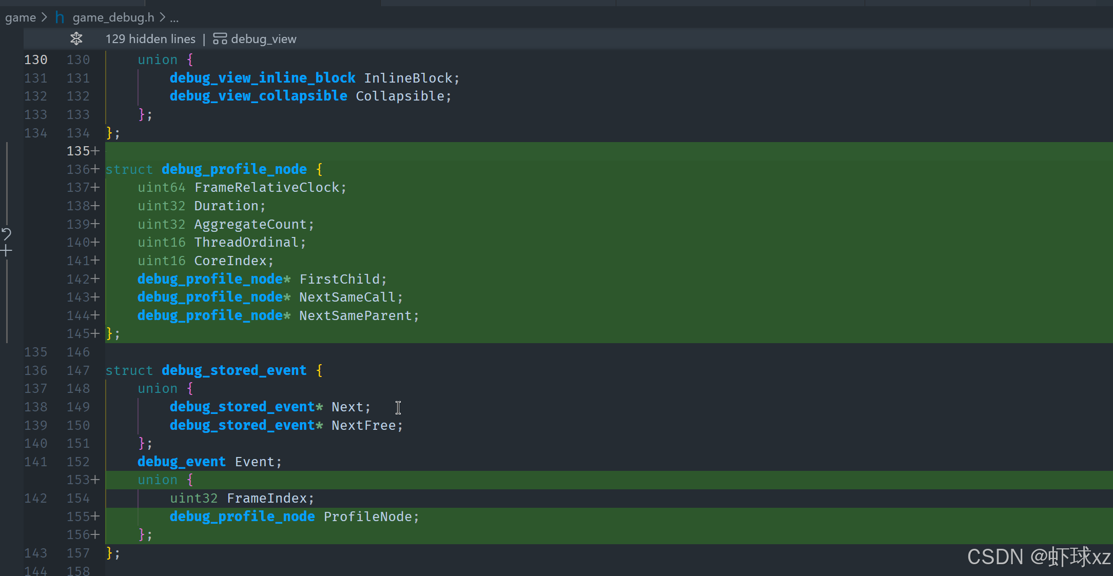1113x576 pixels.
Task: Click the debug_view symbol structure icon
Action: (x=220, y=39)
